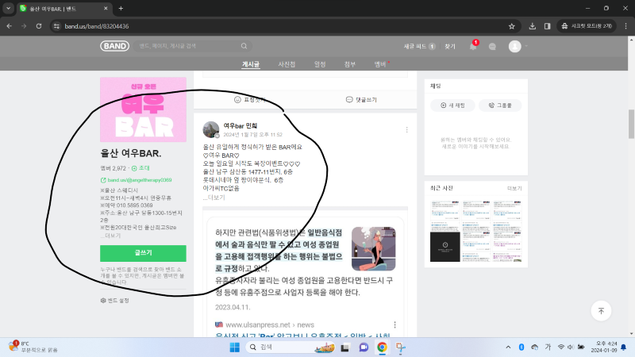Reload the page
This screenshot has height=357, width=635.
click(39, 26)
